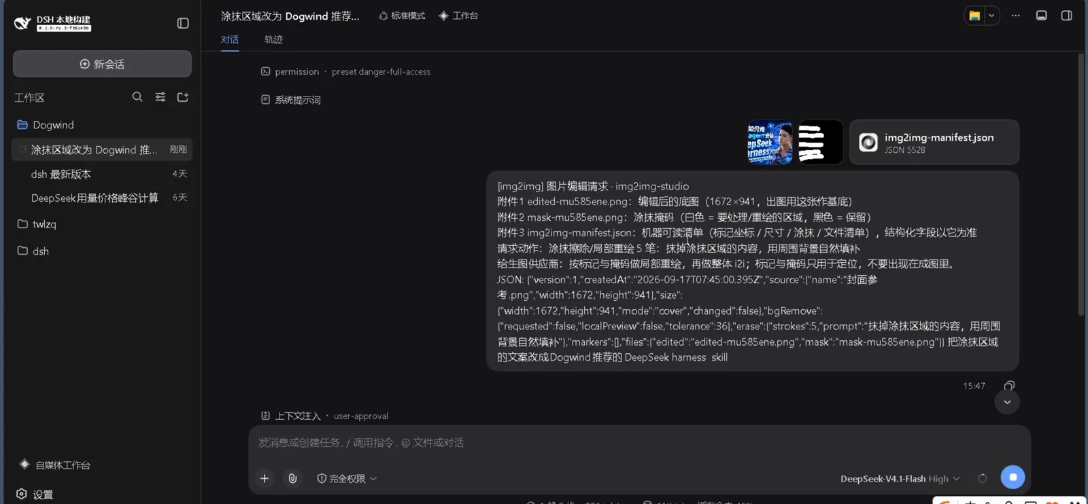
Task: Click the loading spinner icon in composer
Action: (x=983, y=478)
